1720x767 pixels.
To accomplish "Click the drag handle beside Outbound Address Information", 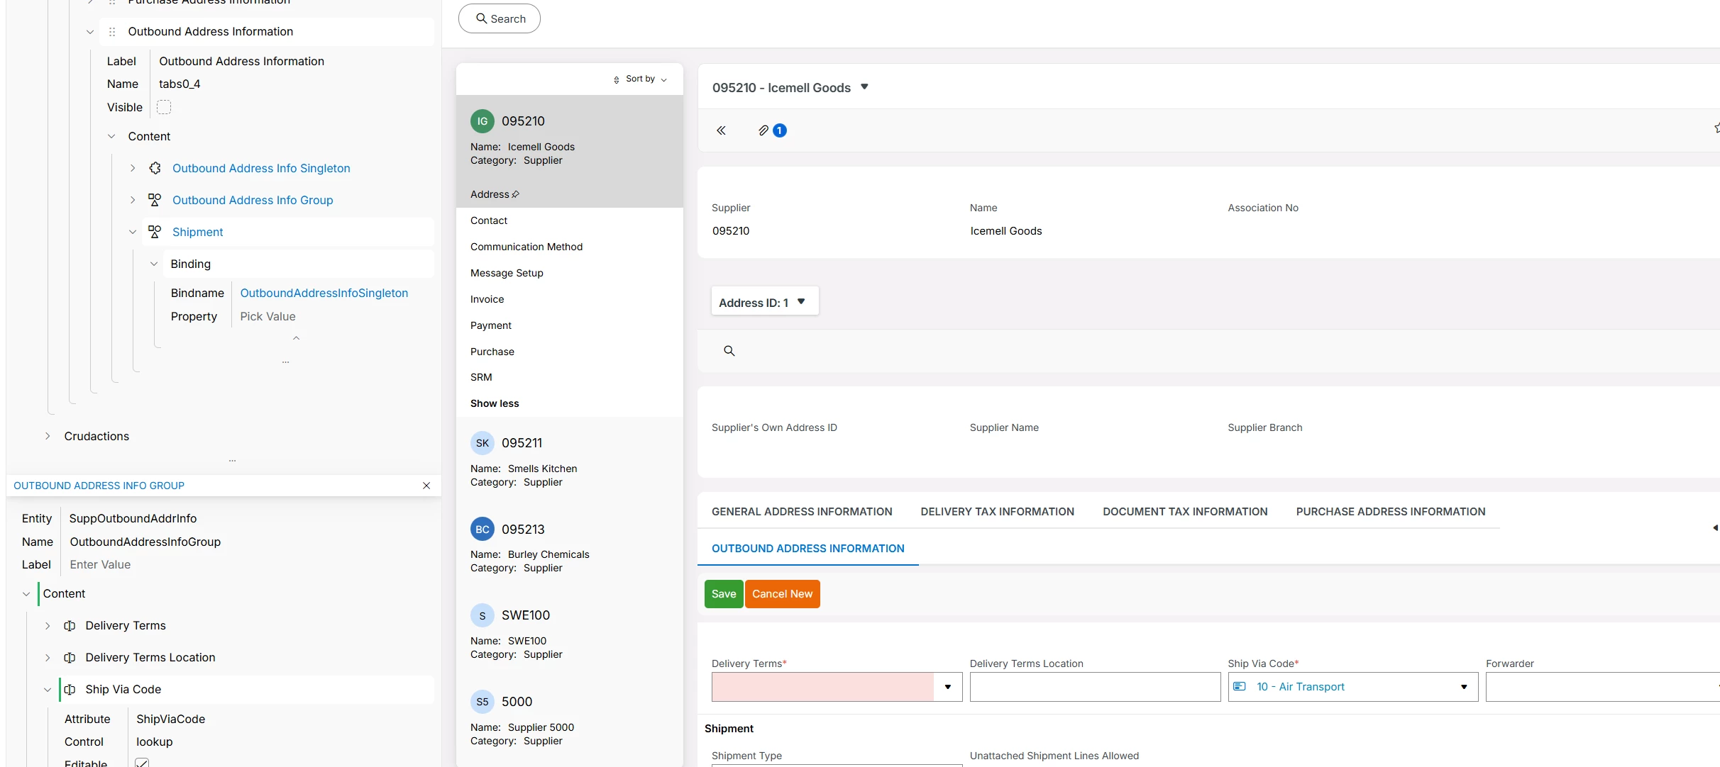I will [112, 32].
